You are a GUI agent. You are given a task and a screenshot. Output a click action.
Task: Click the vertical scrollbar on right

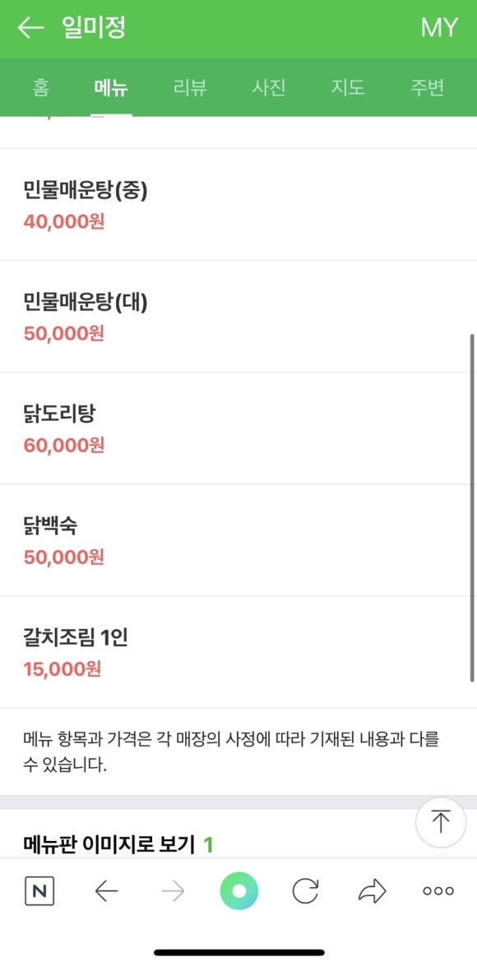pos(473,507)
